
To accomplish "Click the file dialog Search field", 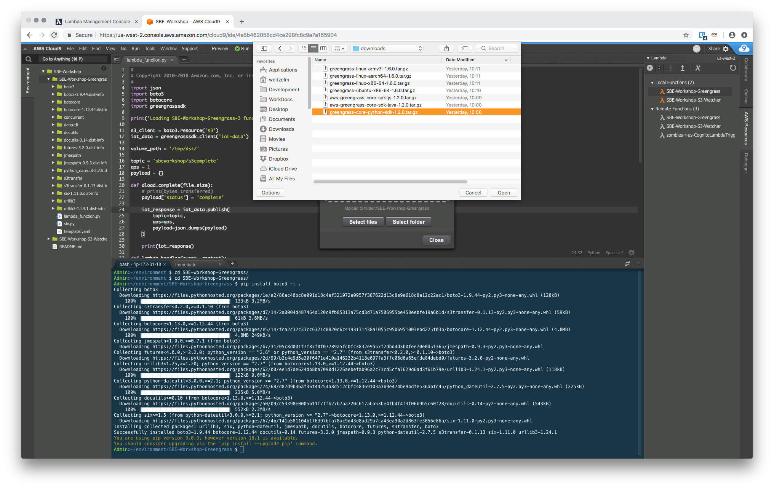I will point(497,48).
